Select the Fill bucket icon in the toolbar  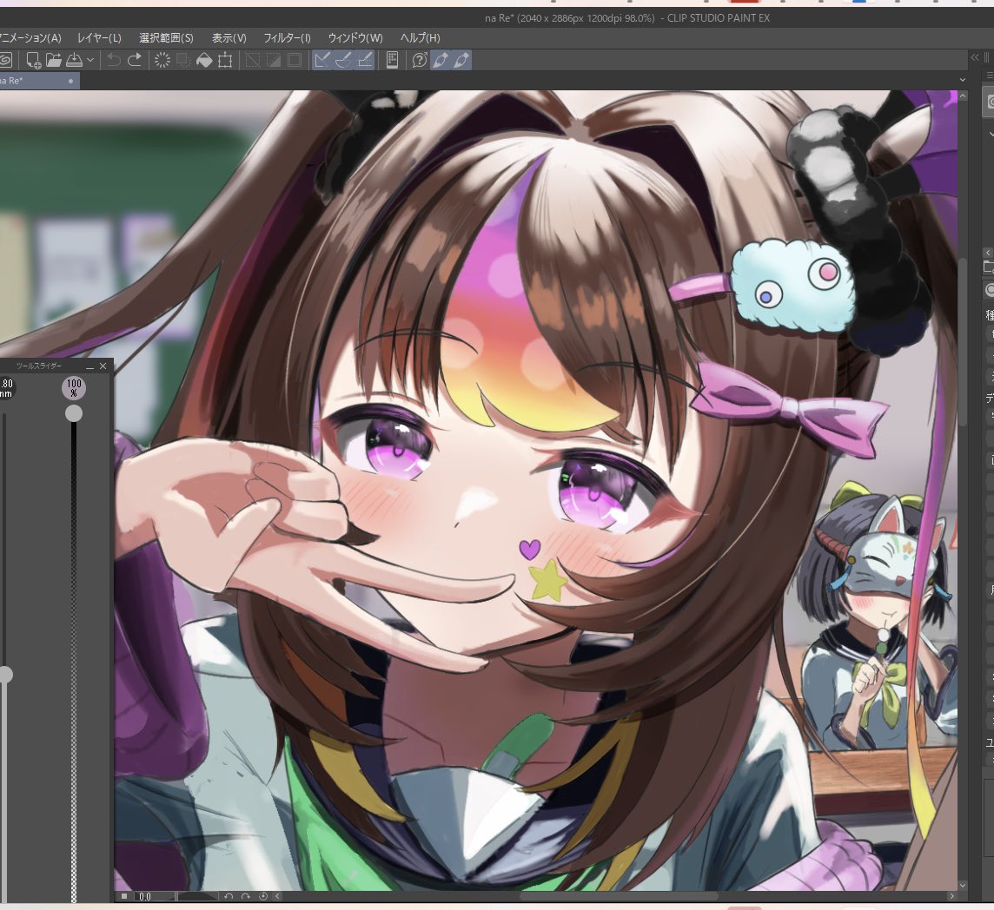coord(204,60)
